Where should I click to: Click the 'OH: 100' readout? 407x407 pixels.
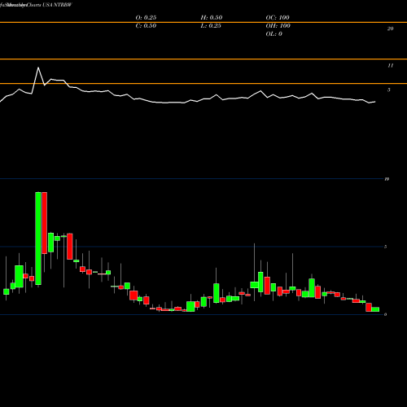(278, 25)
